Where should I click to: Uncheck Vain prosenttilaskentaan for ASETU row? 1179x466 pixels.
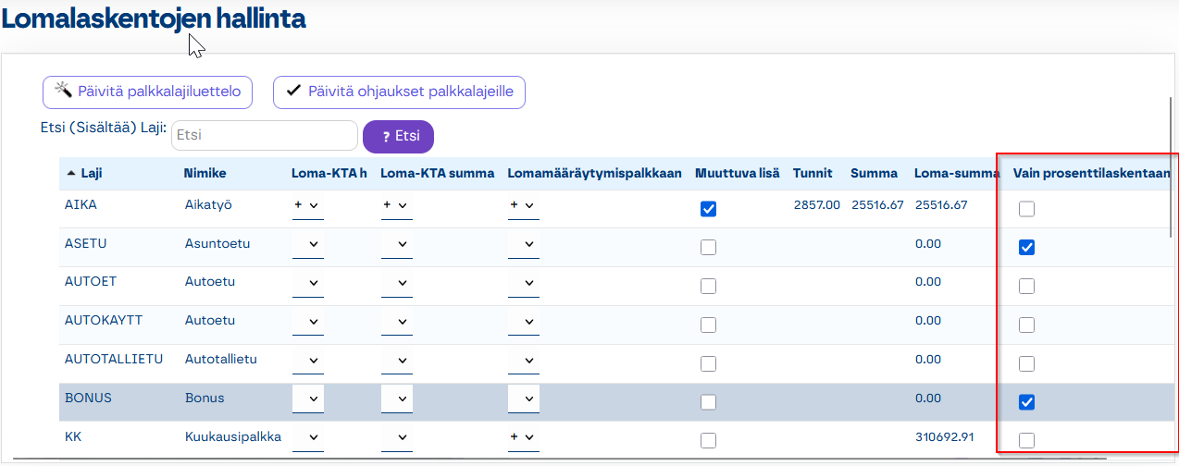click(1026, 248)
